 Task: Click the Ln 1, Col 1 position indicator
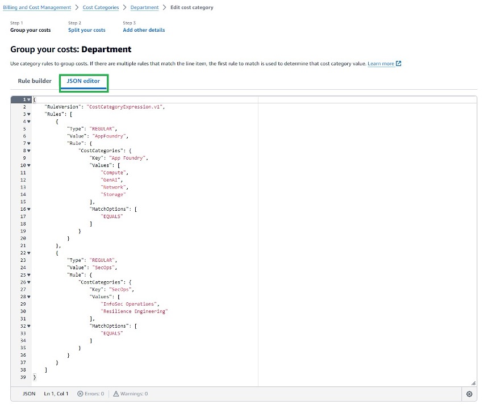(56, 393)
